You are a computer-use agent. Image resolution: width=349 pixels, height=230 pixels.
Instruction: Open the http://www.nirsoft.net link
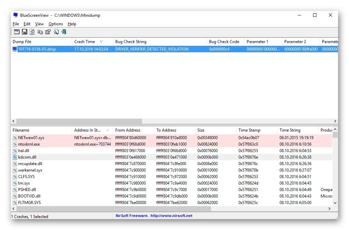click(171, 216)
